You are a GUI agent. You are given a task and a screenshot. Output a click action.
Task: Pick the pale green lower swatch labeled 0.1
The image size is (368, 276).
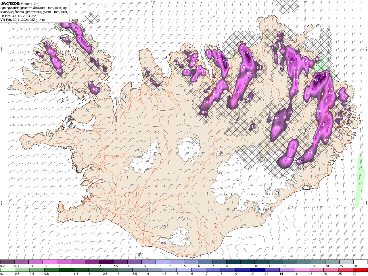click(x=7, y=270)
